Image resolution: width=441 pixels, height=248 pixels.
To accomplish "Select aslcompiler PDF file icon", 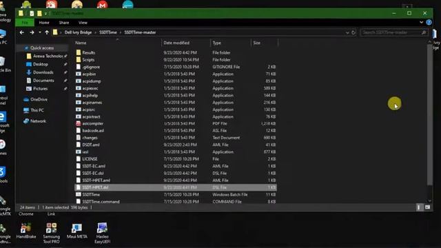I will click(79, 123).
